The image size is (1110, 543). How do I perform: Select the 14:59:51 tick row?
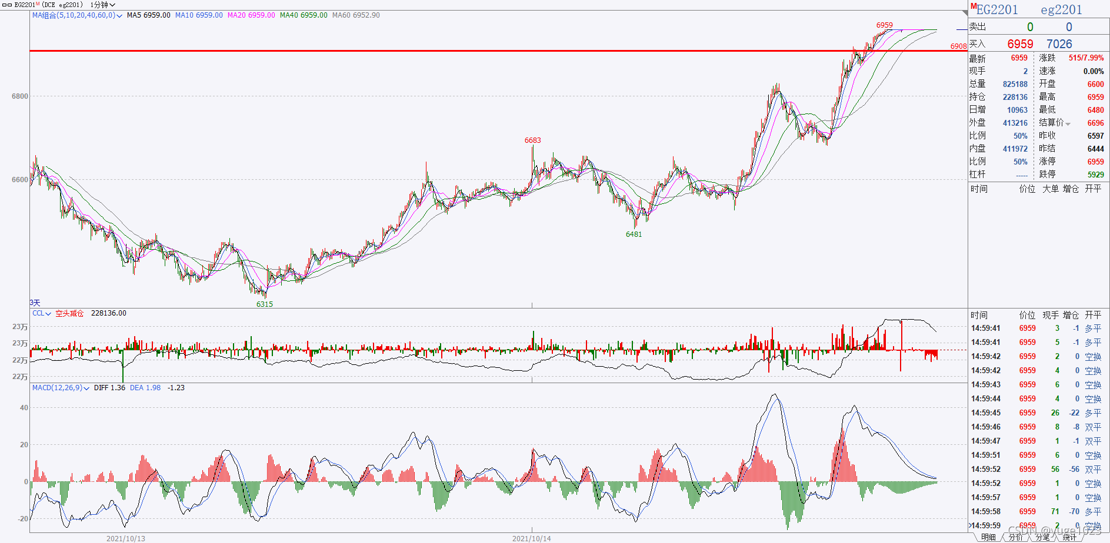tap(1038, 455)
